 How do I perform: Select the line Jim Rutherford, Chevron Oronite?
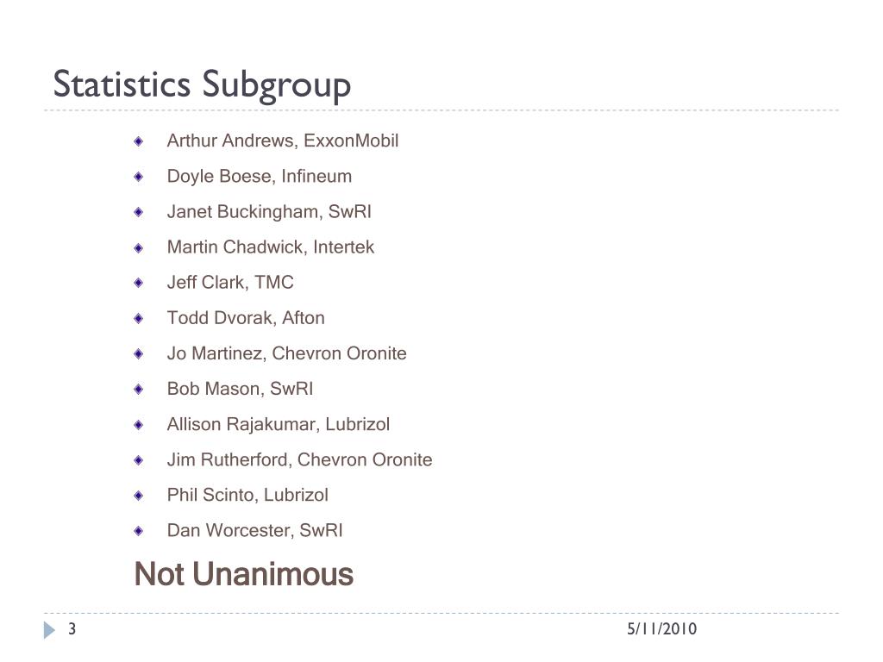click(299, 460)
